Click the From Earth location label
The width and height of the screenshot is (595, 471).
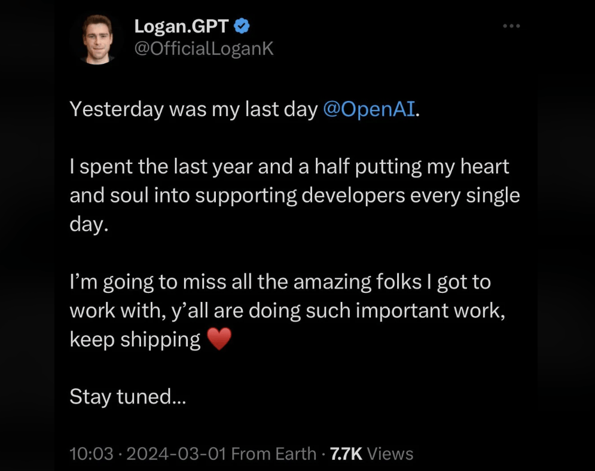[274, 454]
